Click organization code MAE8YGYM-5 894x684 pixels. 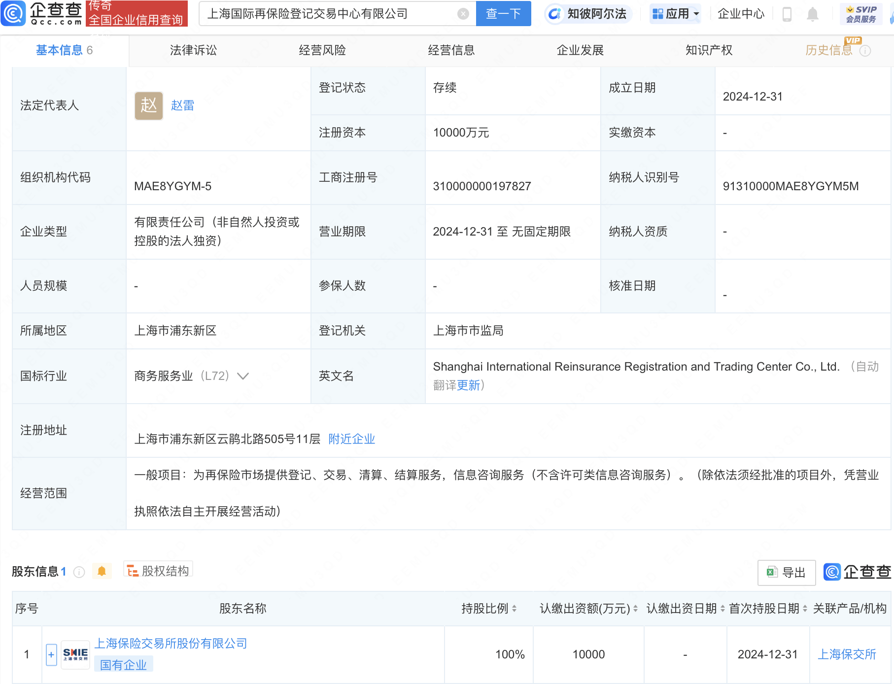pyautogui.click(x=172, y=186)
